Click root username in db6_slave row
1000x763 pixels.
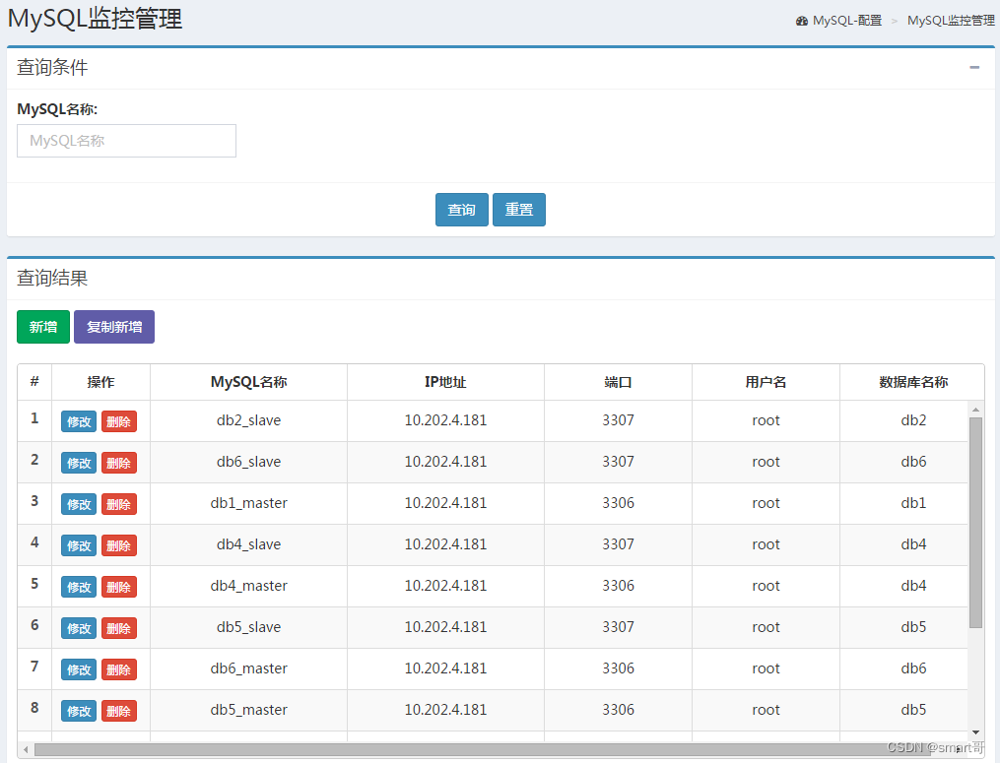tap(766, 462)
